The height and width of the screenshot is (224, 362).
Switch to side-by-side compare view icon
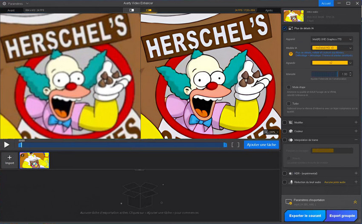pos(149,10)
